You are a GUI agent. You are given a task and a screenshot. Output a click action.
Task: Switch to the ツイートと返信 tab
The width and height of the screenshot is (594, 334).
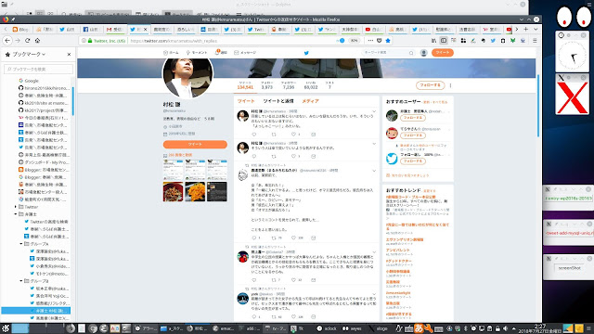(278, 101)
